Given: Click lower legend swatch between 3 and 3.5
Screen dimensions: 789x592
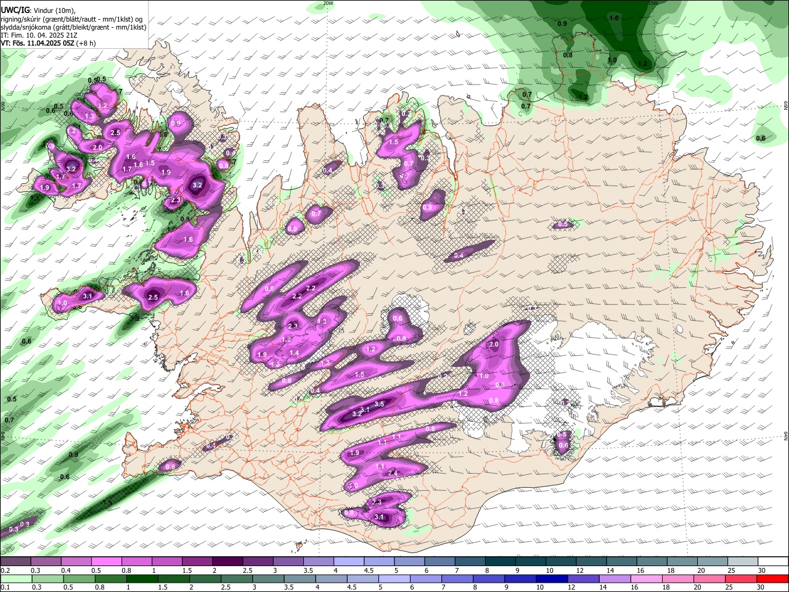Looking at the screenshot, I should tap(268, 578).
